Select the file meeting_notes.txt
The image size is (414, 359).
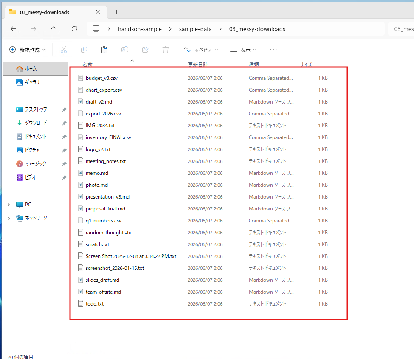click(x=106, y=161)
